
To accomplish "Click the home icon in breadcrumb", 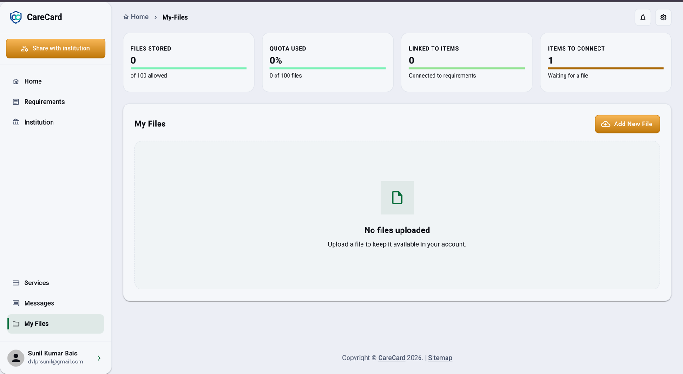I will pyautogui.click(x=126, y=17).
